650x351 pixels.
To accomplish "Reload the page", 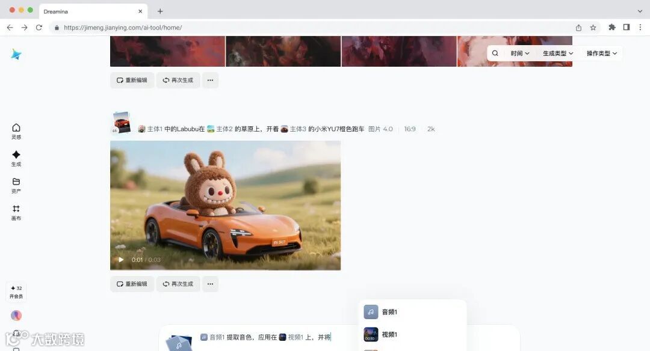I will 39,27.
